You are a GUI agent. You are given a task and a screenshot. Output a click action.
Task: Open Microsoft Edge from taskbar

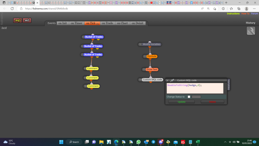pyautogui.click(x=116, y=142)
